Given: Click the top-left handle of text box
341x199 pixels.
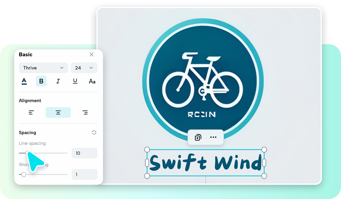Looking at the screenshot, I should [147, 150].
